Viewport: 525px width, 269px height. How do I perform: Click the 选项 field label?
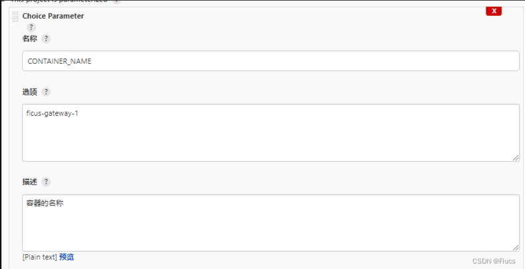click(30, 92)
